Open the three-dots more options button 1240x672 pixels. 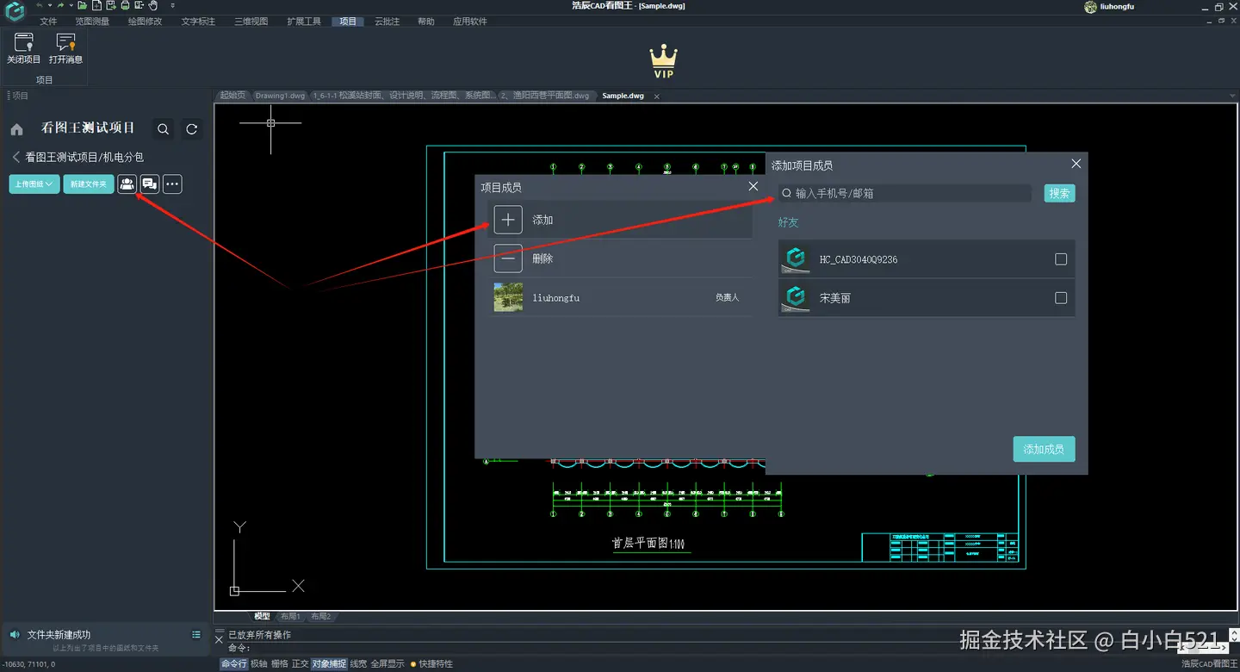coord(172,184)
